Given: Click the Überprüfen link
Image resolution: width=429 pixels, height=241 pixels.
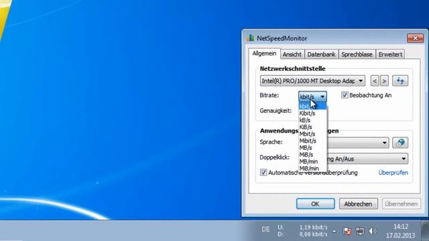Looking at the screenshot, I should (393, 173).
